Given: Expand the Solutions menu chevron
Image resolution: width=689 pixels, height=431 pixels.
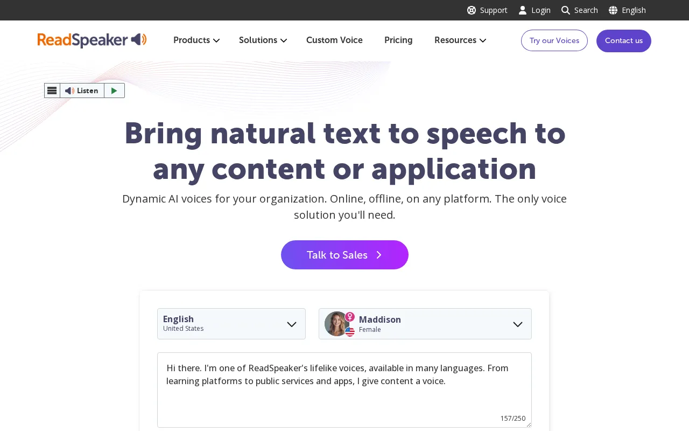Looking at the screenshot, I should (284, 40).
